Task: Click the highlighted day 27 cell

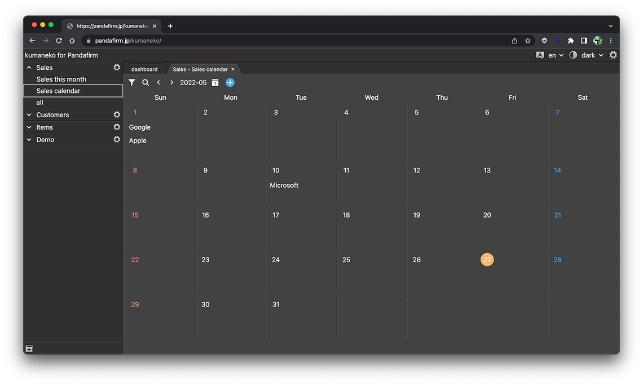Action: coord(487,260)
